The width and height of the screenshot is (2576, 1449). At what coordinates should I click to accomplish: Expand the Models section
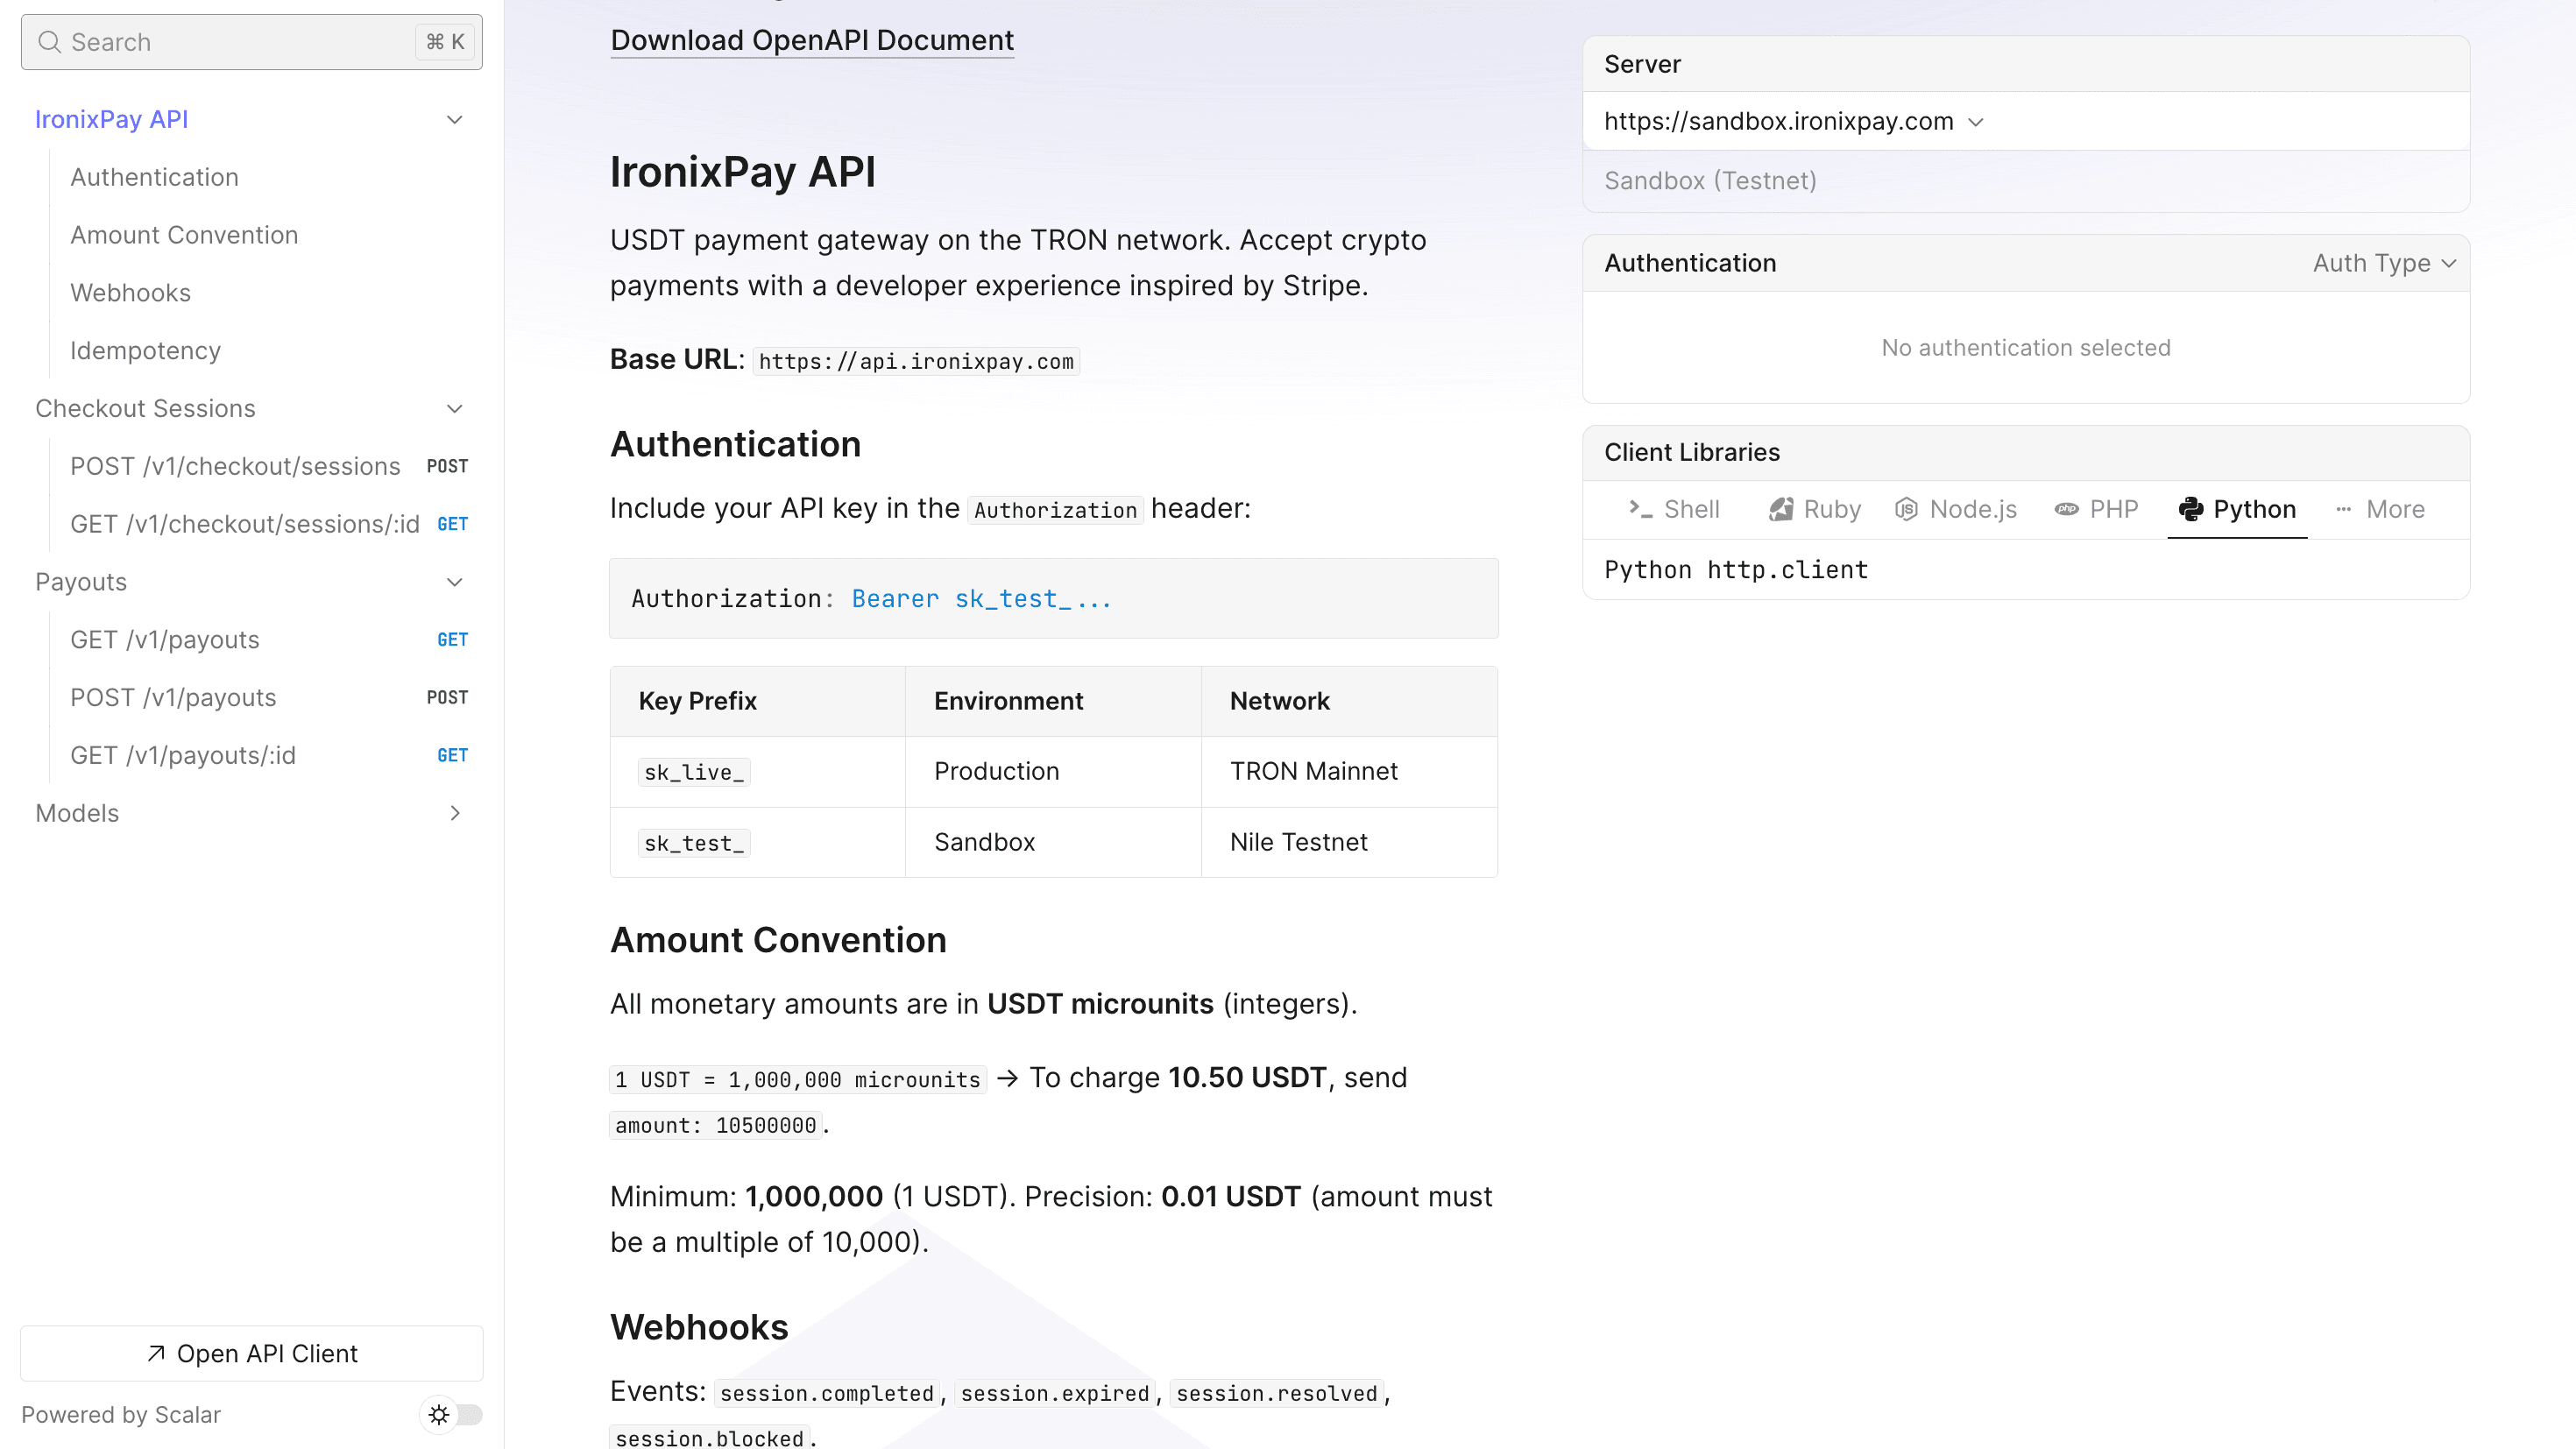455,813
